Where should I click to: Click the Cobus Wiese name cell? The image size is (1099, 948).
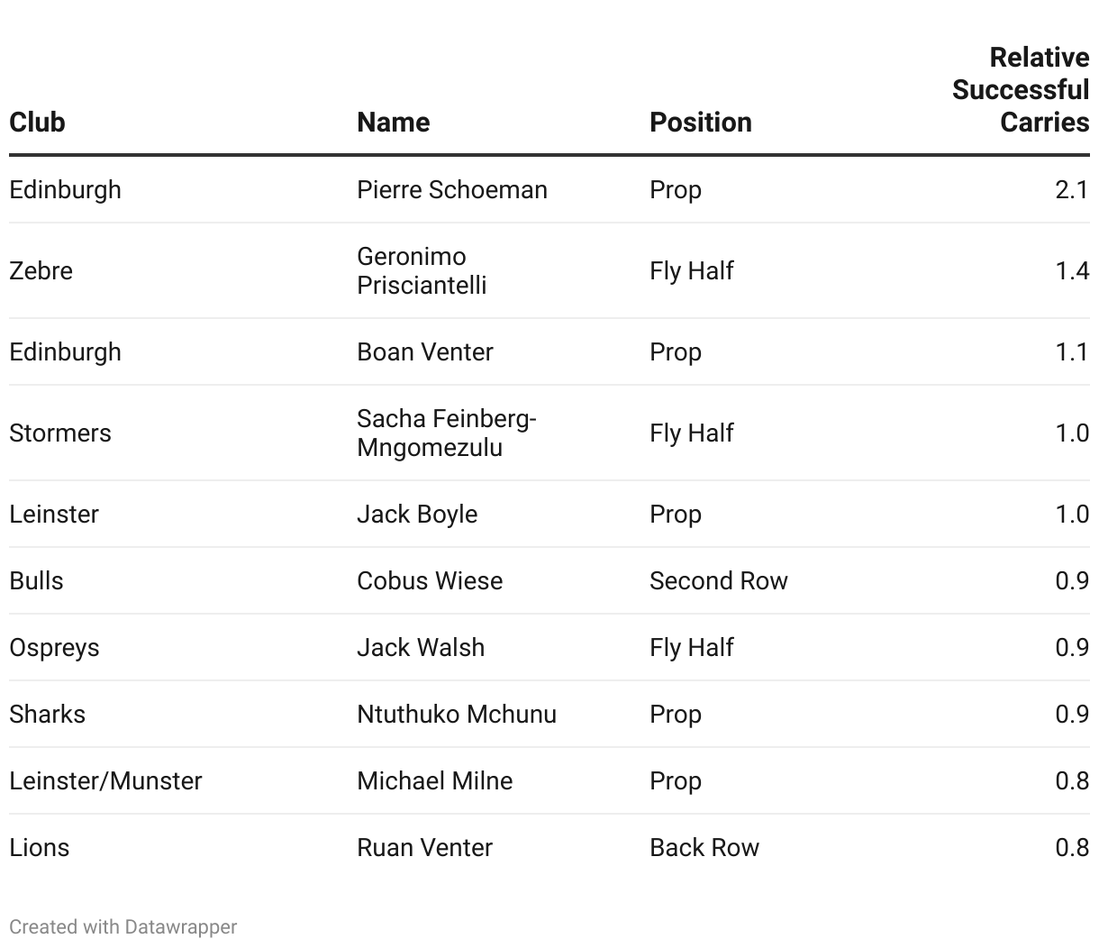coord(430,580)
